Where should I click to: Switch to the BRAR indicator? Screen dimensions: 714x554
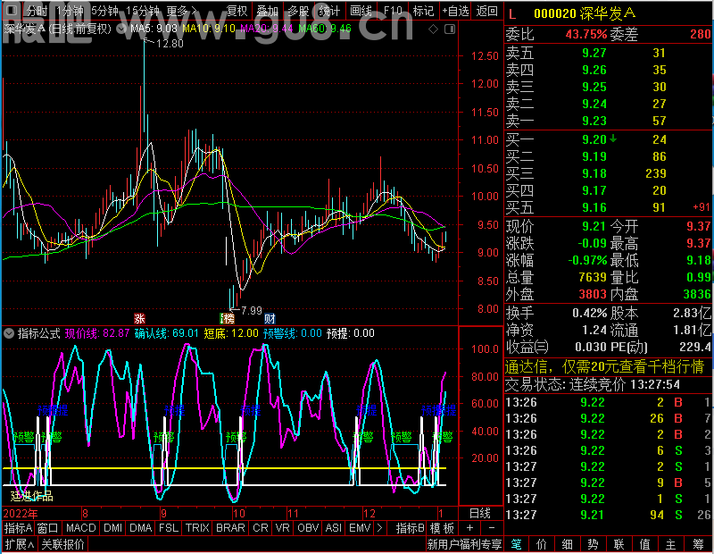point(230,528)
